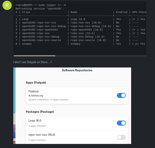Click "I don't see flatpak on there...?" text
Screen dimensions: 155x148
32,62
